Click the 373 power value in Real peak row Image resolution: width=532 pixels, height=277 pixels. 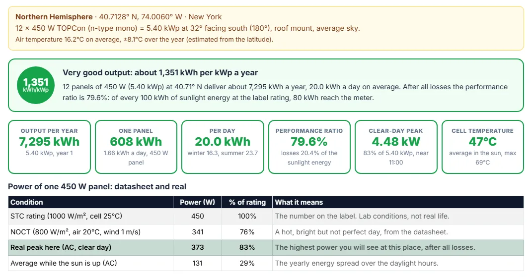(198, 248)
